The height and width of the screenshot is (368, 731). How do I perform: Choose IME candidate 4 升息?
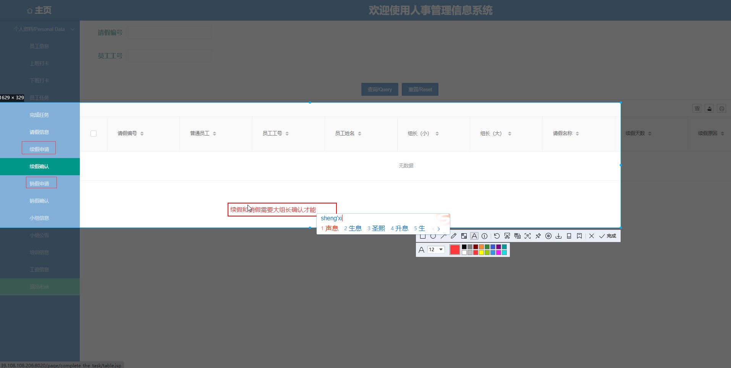click(399, 228)
